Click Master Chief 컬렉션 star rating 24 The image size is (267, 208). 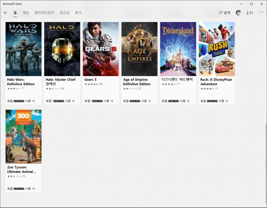click(x=55, y=89)
